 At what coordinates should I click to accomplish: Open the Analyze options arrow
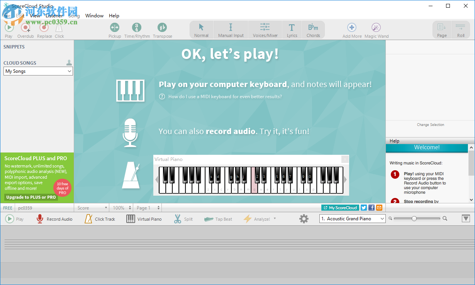(275, 219)
